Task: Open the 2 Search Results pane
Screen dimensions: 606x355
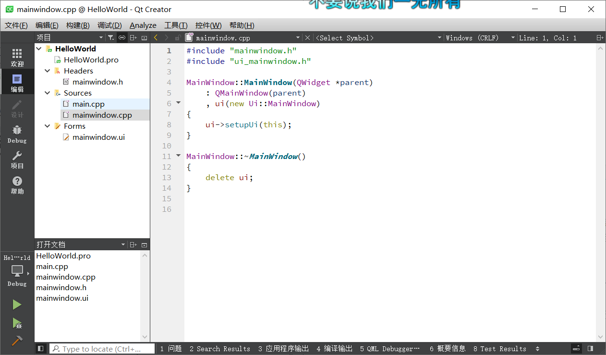Action: (219, 349)
